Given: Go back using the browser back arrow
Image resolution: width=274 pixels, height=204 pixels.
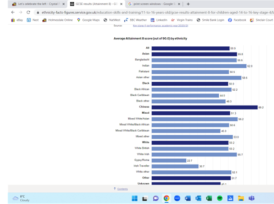Looking at the screenshot, I should (13, 12).
